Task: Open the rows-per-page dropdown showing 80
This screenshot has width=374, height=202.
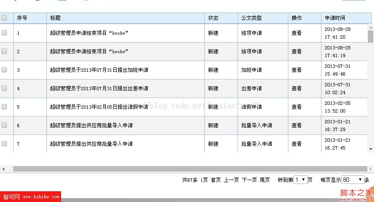Action: pyautogui.click(x=352, y=180)
